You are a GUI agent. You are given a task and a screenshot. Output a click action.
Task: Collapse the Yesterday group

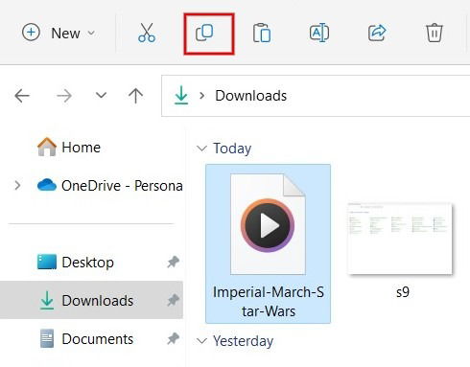[201, 341]
